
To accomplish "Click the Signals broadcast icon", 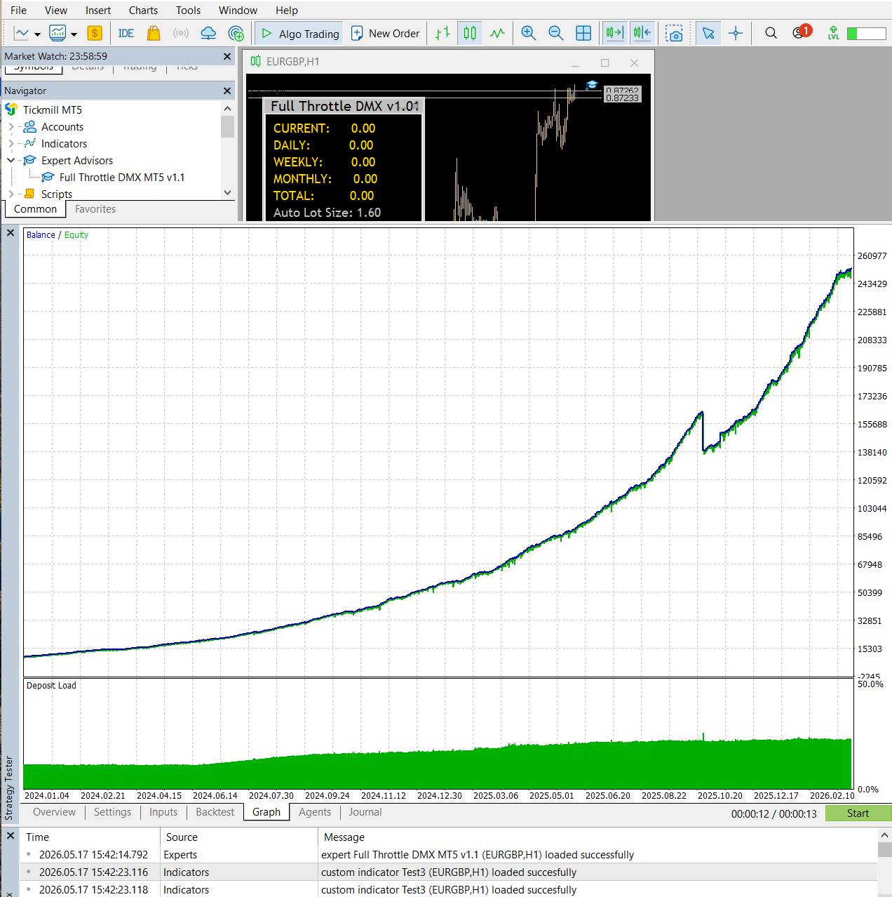I will [181, 33].
